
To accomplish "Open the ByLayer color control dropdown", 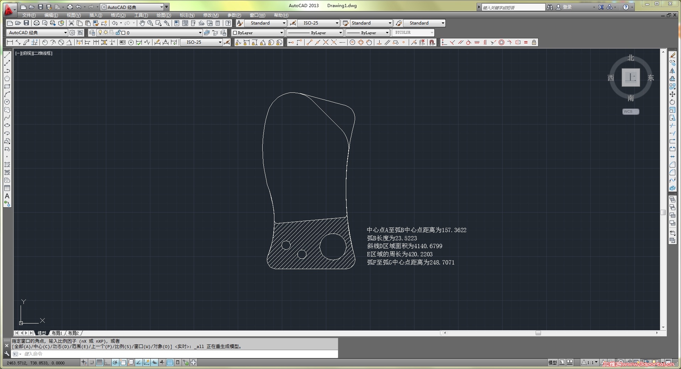I will (x=281, y=33).
